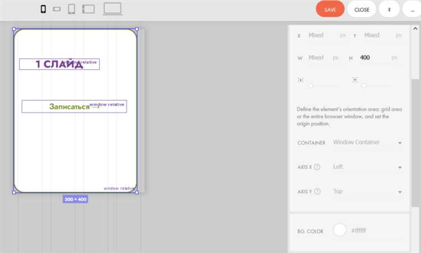Click the settings panel scroll-up arrow
This screenshot has width=421, height=253.
click(x=415, y=29)
